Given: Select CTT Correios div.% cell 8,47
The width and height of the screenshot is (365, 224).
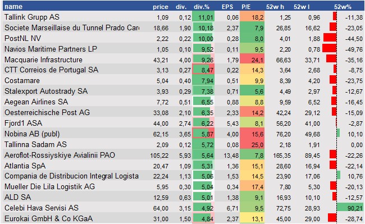Looking at the screenshot, I should tap(203, 70).
